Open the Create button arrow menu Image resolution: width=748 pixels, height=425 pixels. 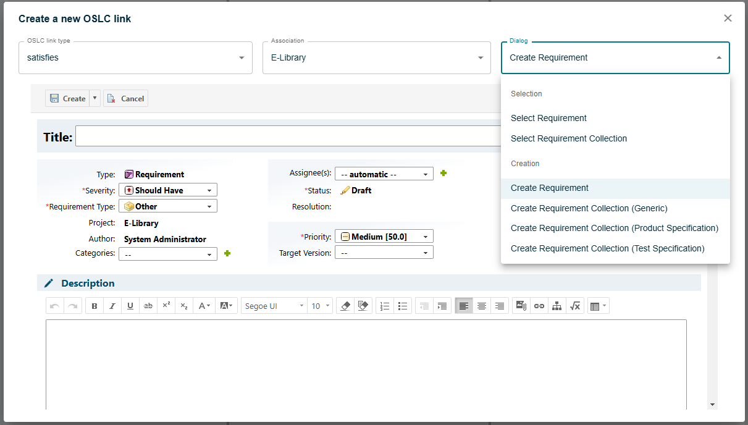click(95, 98)
